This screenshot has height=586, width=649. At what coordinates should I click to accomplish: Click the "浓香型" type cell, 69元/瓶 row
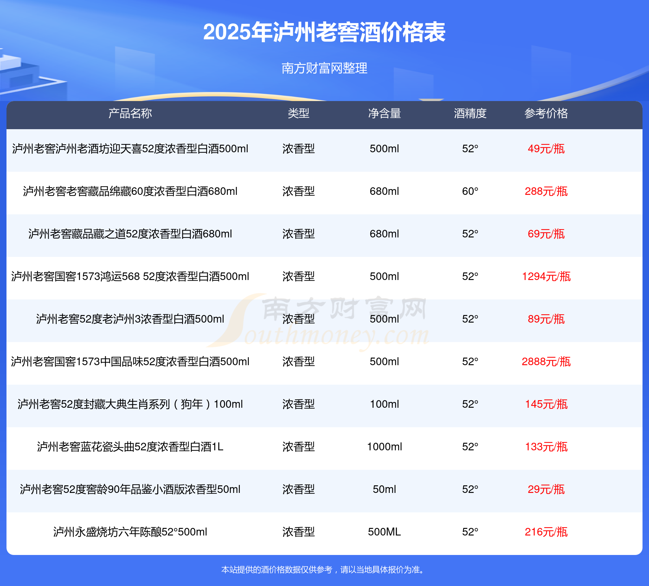tap(299, 234)
